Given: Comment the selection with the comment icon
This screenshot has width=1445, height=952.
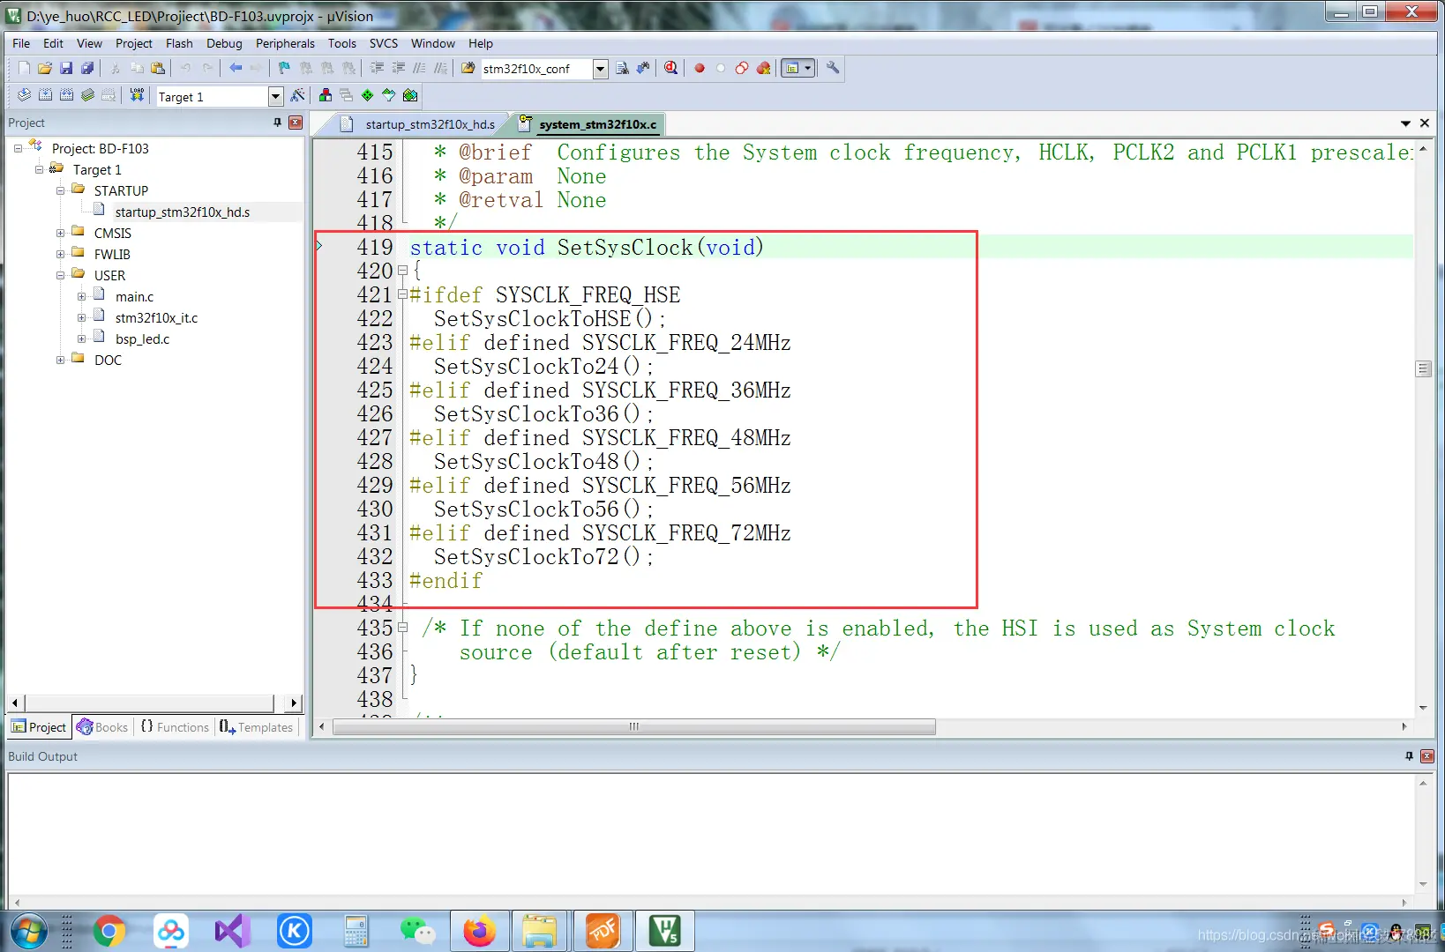Looking at the screenshot, I should click(x=419, y=68).
